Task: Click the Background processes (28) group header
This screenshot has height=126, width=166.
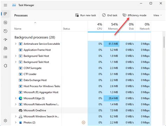Action: 35,37
